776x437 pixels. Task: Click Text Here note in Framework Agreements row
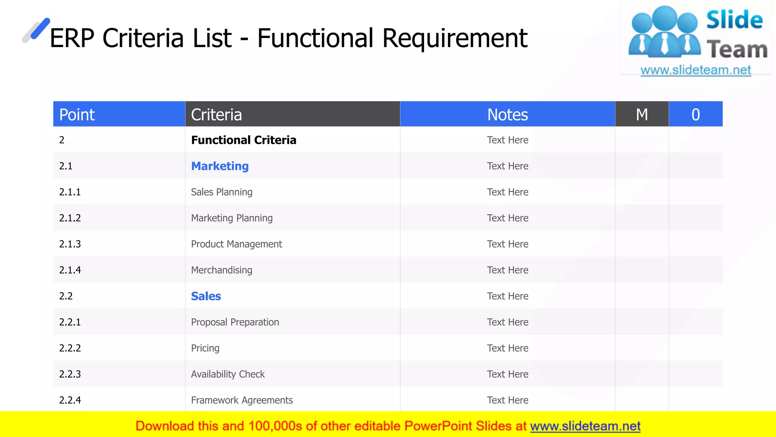(508, 400)
